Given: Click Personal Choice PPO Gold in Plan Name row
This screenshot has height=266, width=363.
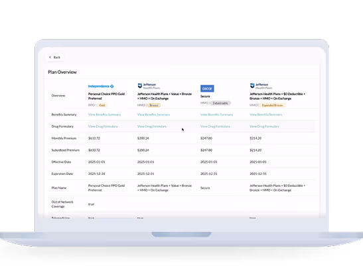Looking at the screenshot, I should point(106,188).
